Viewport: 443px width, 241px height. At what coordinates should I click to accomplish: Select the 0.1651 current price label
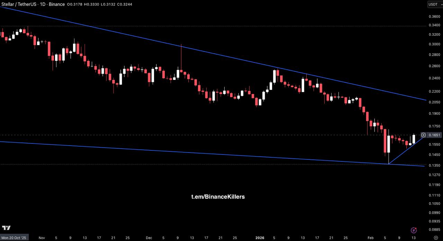tap(434, 135)
